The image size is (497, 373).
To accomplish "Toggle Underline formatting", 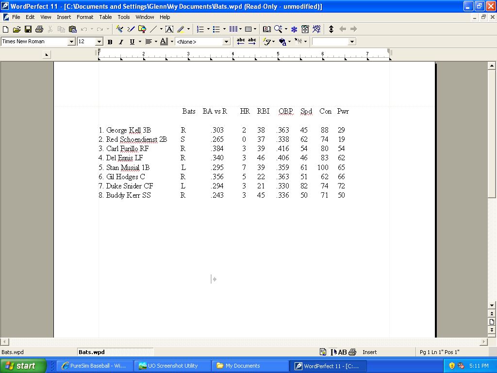I will [132, 42].
